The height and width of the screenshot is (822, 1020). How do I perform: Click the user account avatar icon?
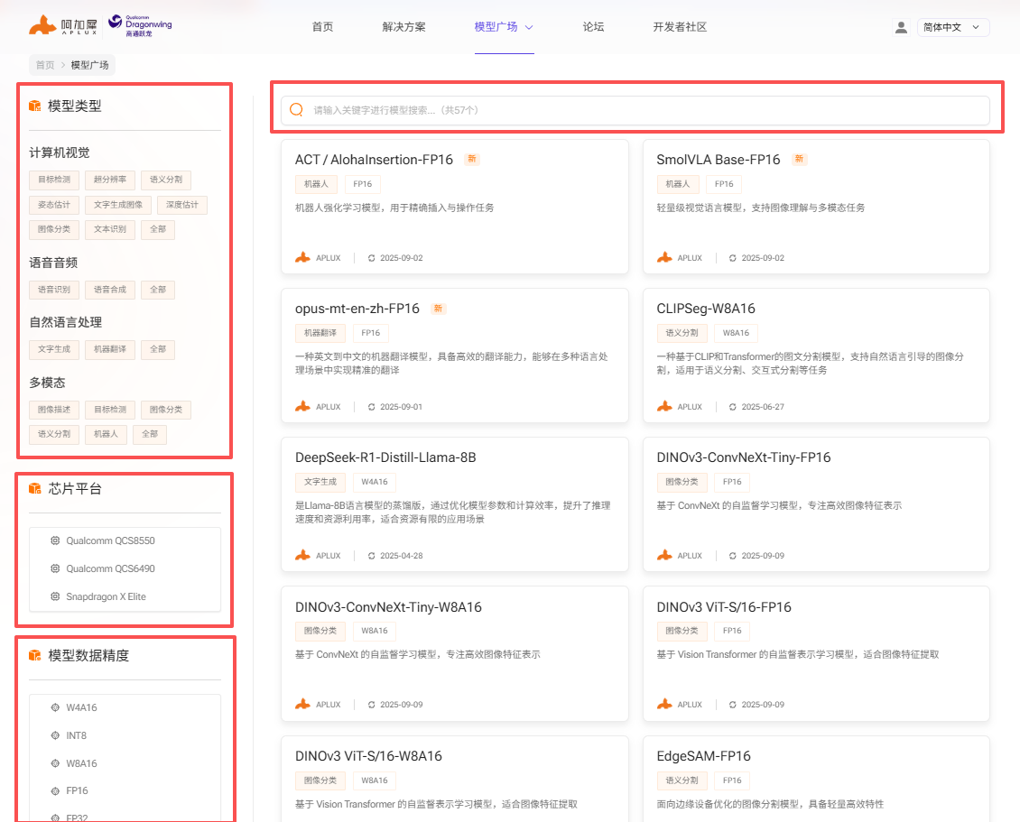click(900, 27)
